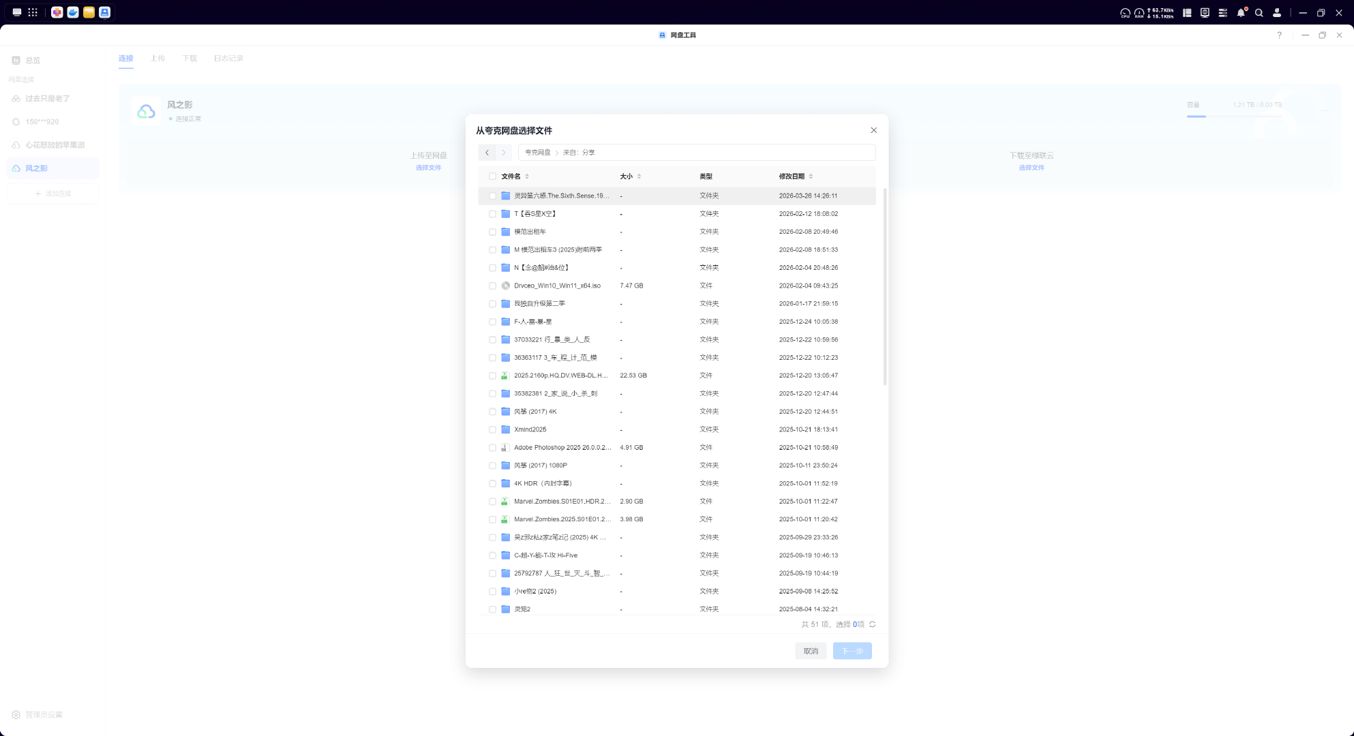
Task: Click row named C-超-Y-能-T-攻 Hi-Five
Action: 677,555
